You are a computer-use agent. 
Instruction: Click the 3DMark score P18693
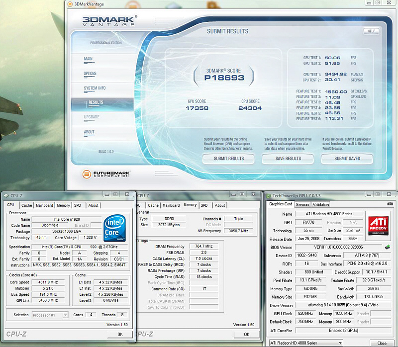coord(224,78)
